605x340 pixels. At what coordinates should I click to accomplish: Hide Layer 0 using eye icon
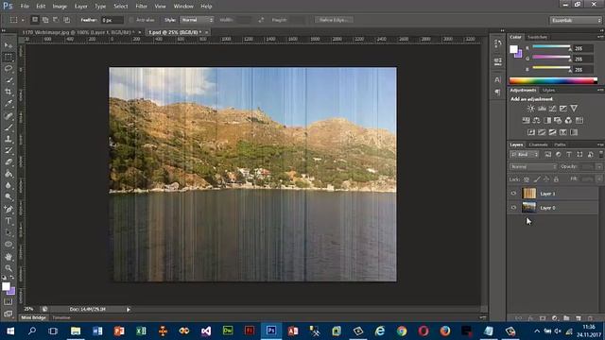(x=513, y=208)
